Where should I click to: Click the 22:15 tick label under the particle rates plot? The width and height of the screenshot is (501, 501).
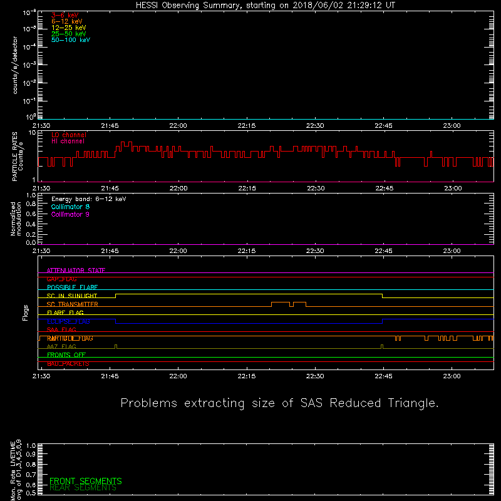tap(247, 189)
